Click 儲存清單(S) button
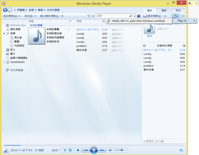 pyautogui.click(x=152, y=16)
